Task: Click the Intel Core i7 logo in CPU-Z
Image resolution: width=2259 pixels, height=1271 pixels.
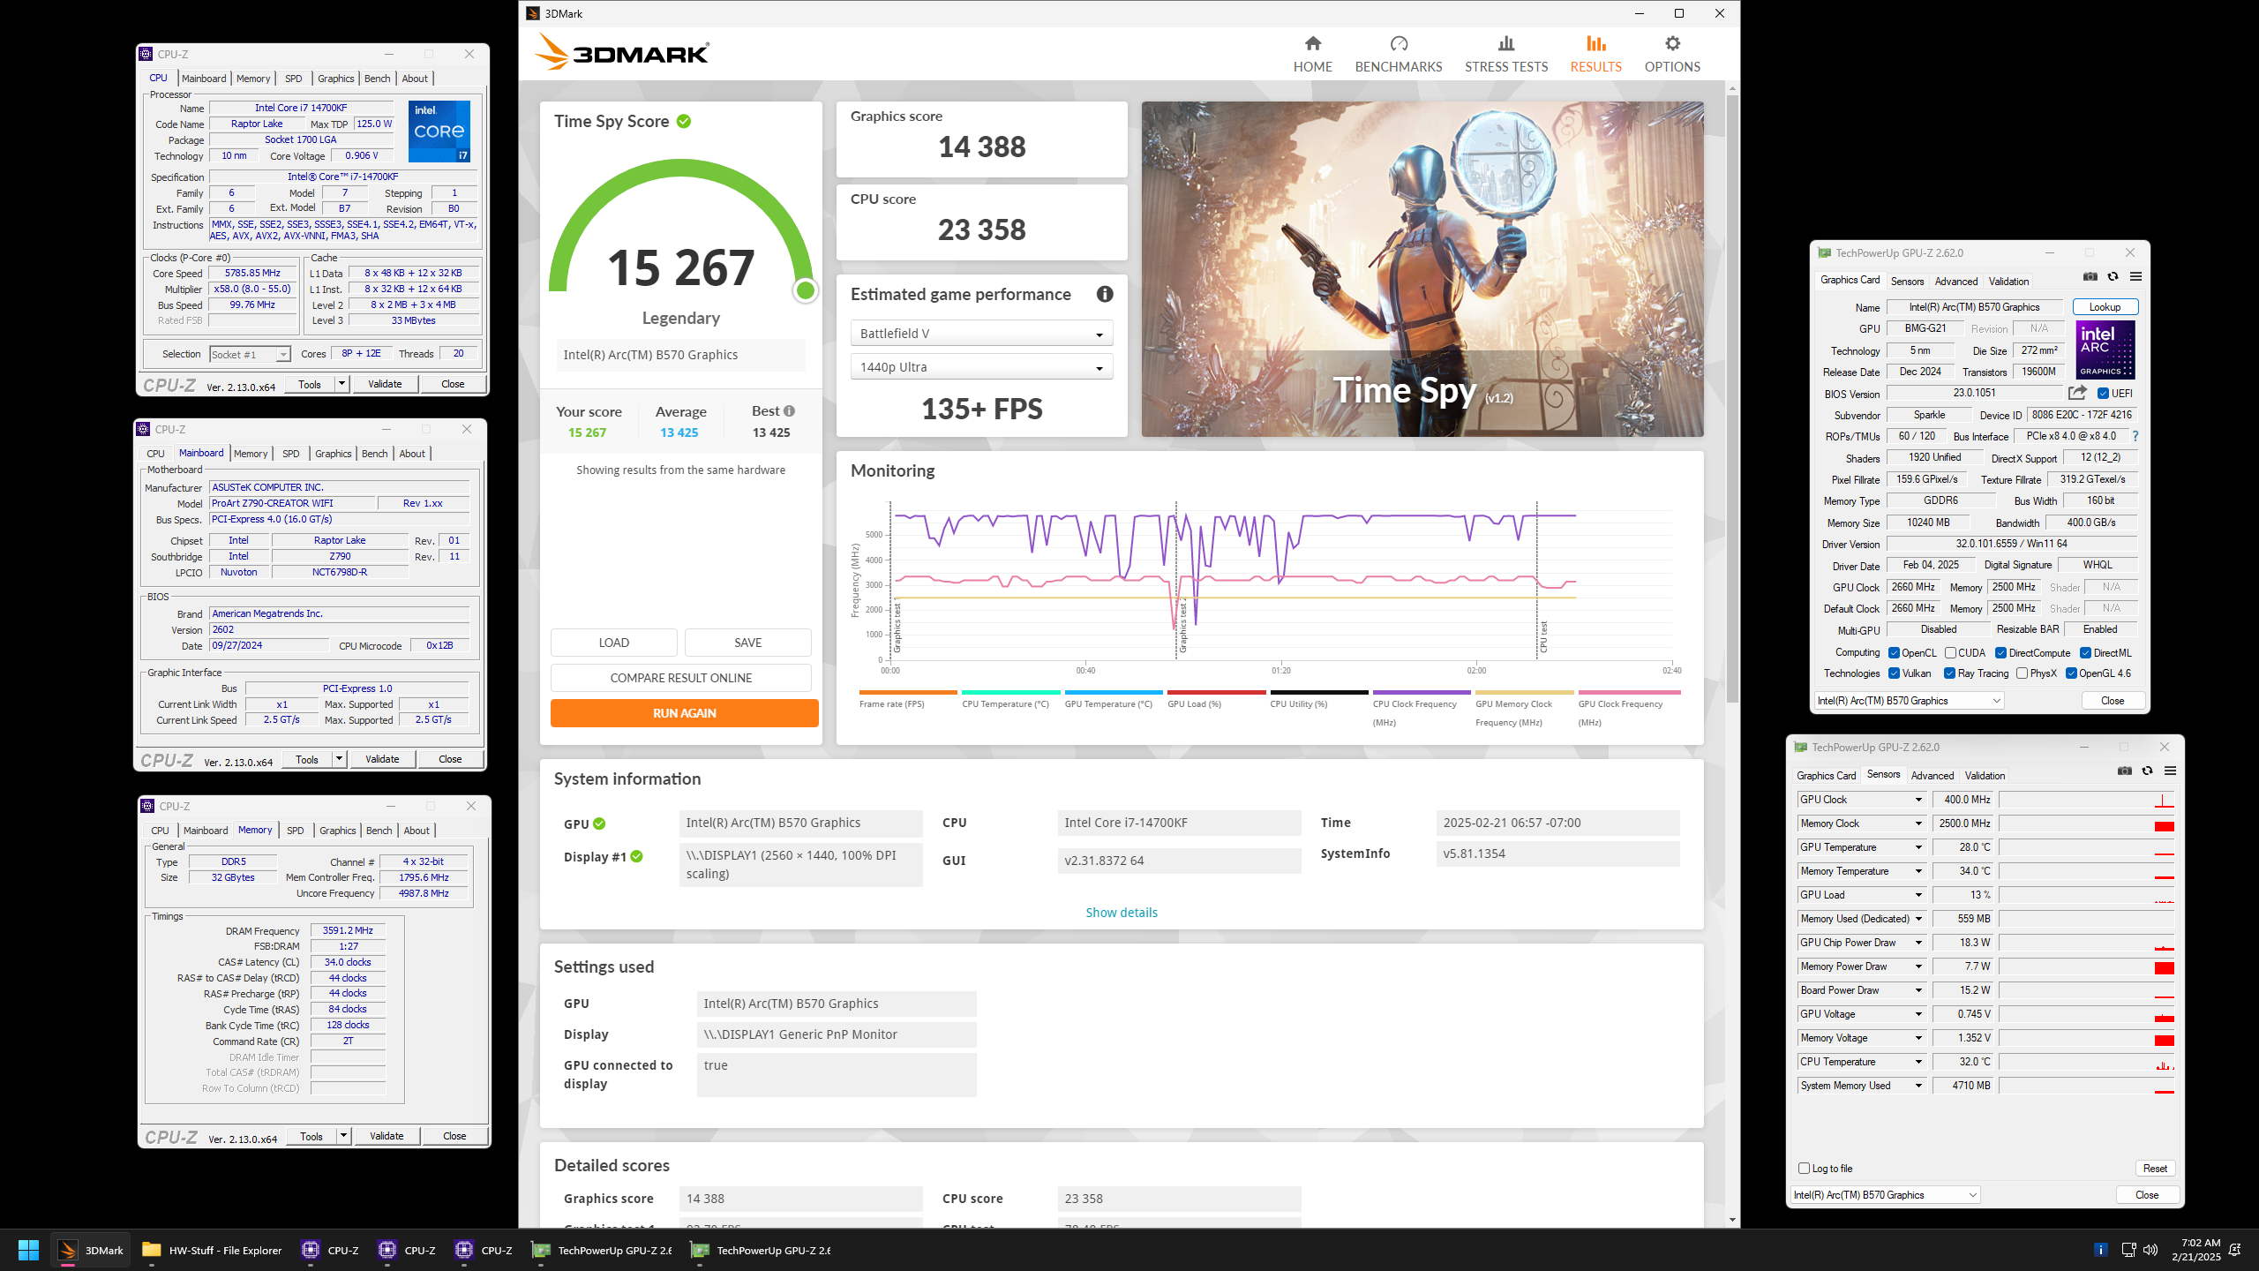Action: tap(439, 132)
